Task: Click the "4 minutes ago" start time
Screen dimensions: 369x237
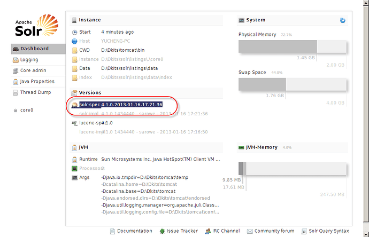Action: 118,32
